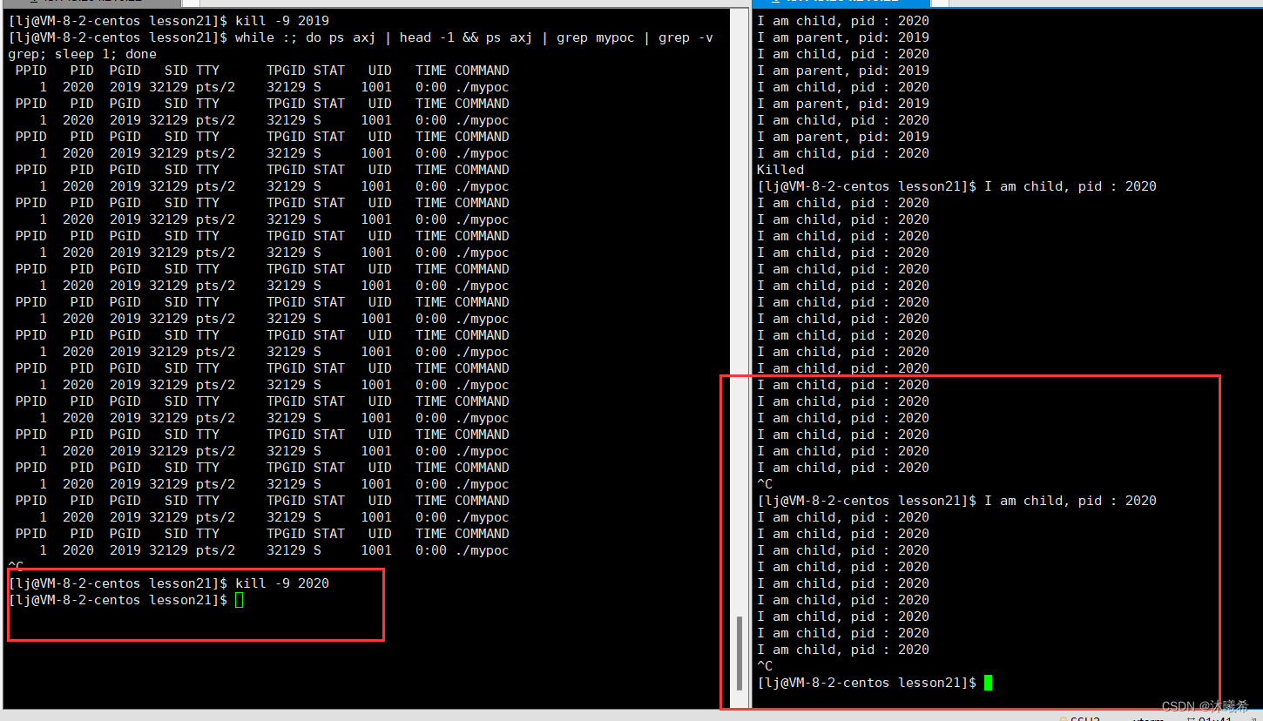The height and width of the screenshot is (721, 1263).
Task: Click the 'while :; do ps axj' command
Action: pyautogui.click(x=361, y=37)
